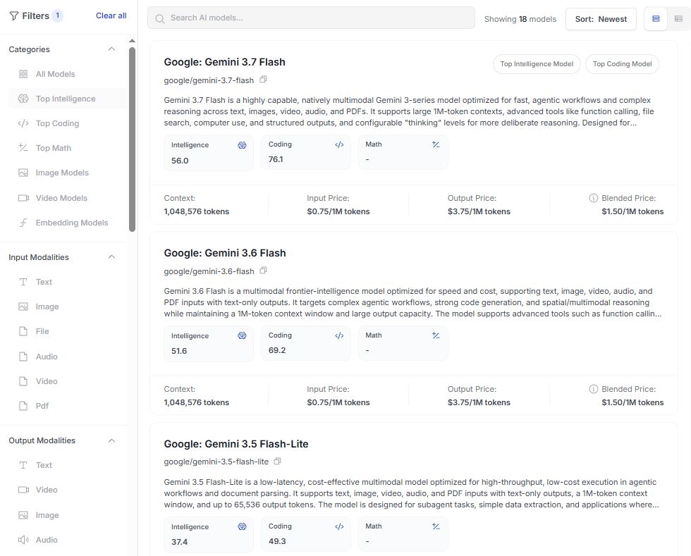Collapse the Output Modalities section
691x556 pixels.
point(111,440)
